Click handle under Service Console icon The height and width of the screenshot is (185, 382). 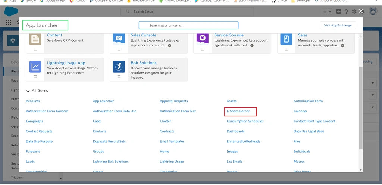pos(203,49)
